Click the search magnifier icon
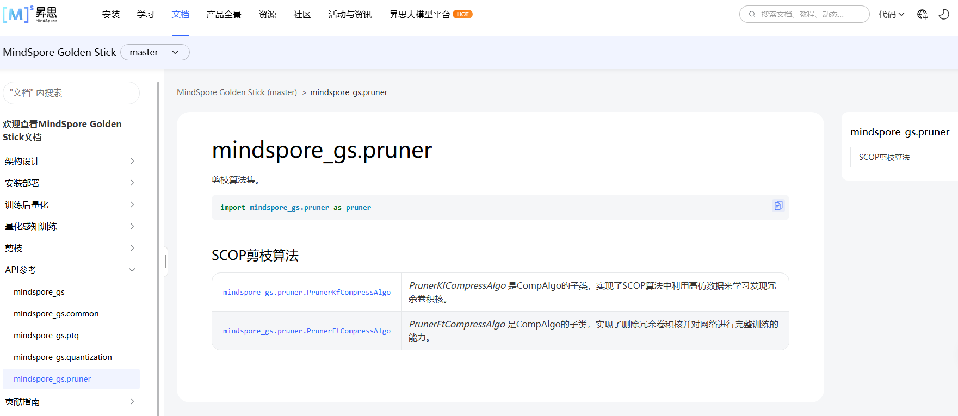The width and height of the screenshot is (958, 416). [x=752, y=15]
